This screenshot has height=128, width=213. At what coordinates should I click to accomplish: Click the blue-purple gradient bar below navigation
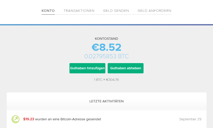coord(106,25)
